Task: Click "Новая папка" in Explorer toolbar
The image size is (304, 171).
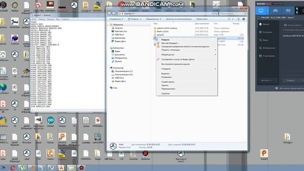Action: (201, 19)
